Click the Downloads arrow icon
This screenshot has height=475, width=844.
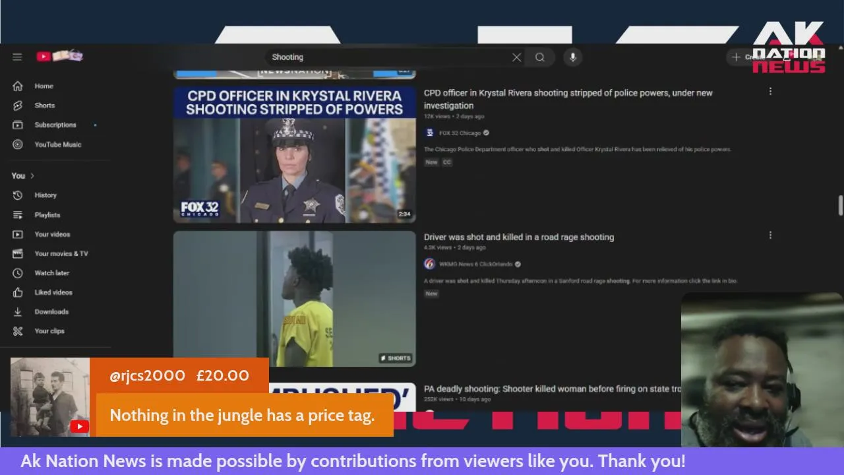[18, 311]
